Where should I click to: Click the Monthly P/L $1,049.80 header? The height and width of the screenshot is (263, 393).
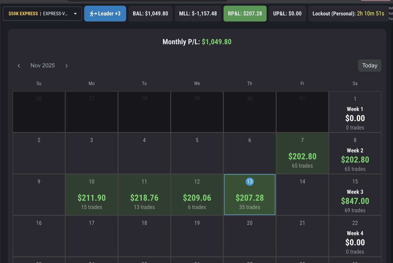point(197,42)
